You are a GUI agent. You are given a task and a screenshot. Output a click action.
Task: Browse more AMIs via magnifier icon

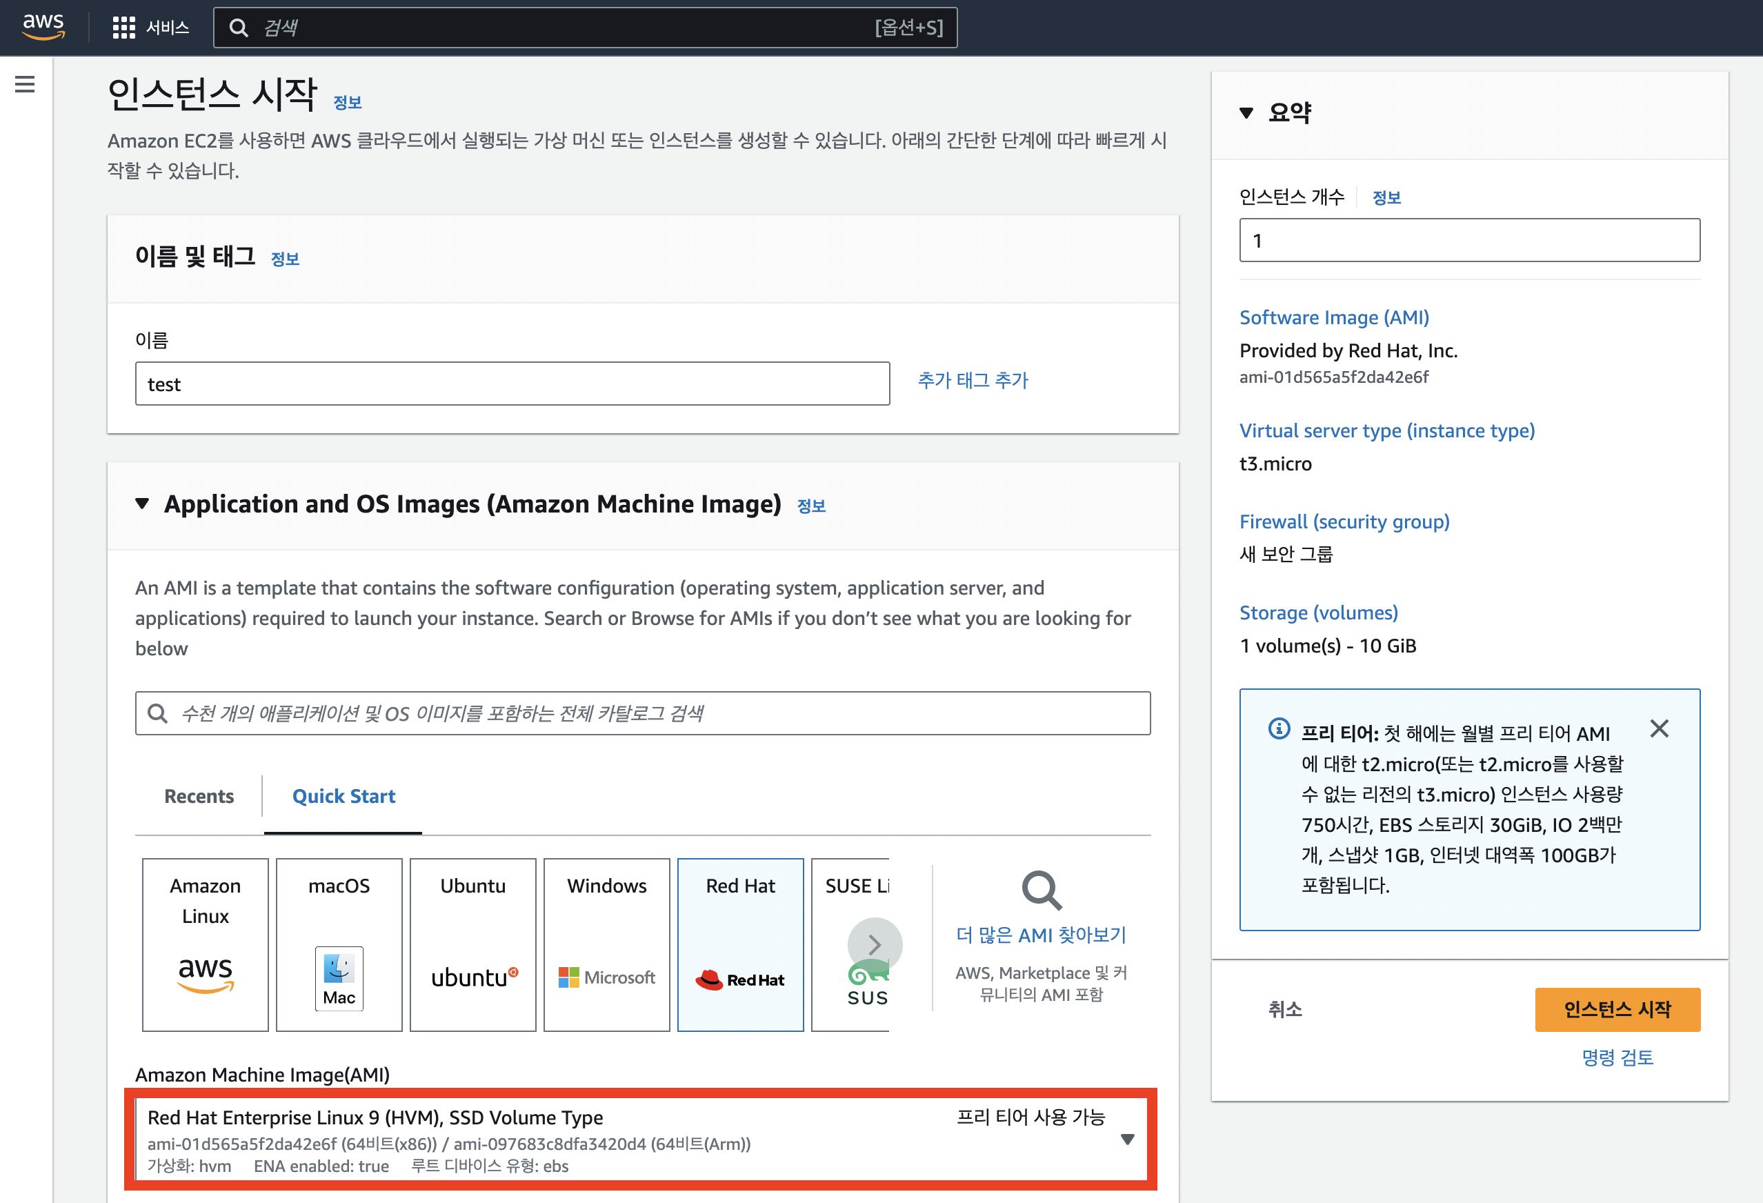1041,891
